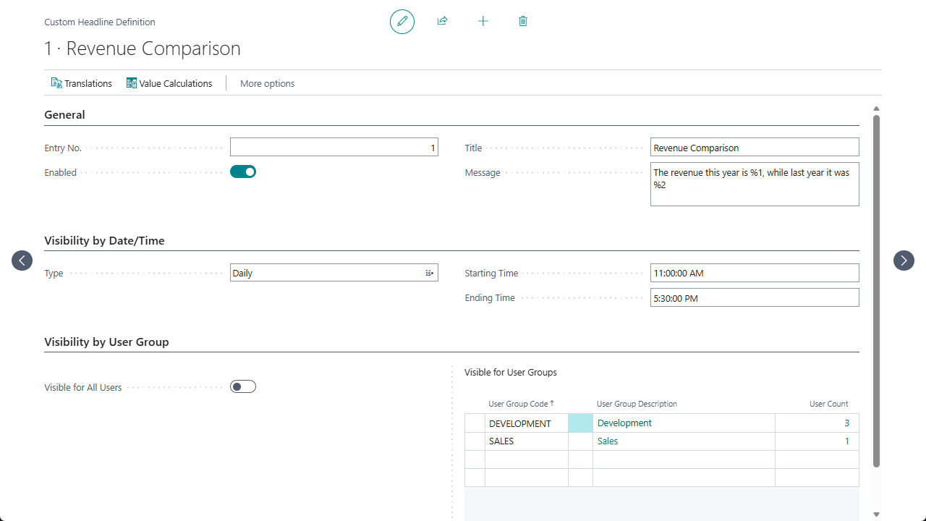Image resolution: width=926 pixels, height=521 pixels.
Task: Open Translations action
Action: [x=81, y=83]
